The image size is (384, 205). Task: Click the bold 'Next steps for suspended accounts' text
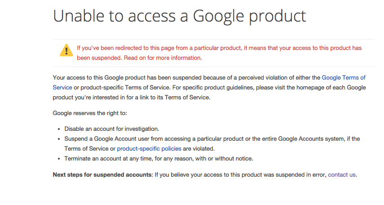click(103, 174)
